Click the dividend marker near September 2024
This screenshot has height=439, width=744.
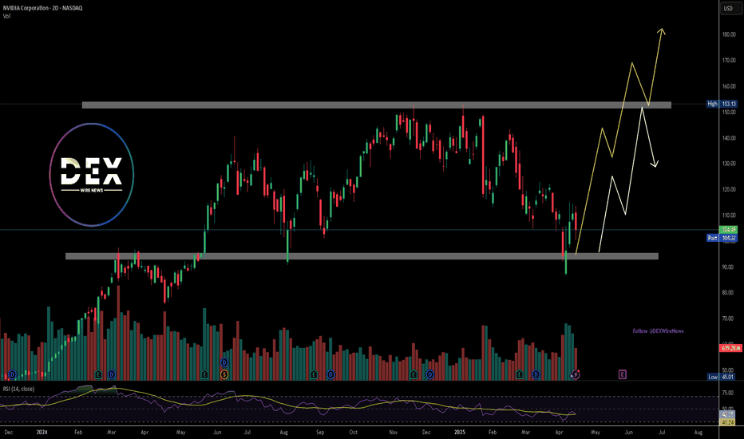point(330,374)
